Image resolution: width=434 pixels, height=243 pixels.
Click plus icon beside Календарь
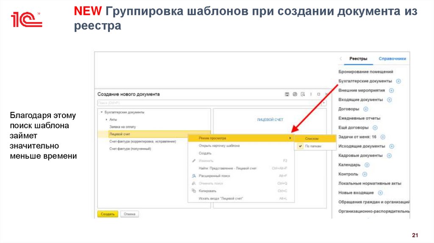tap(367, 165)
